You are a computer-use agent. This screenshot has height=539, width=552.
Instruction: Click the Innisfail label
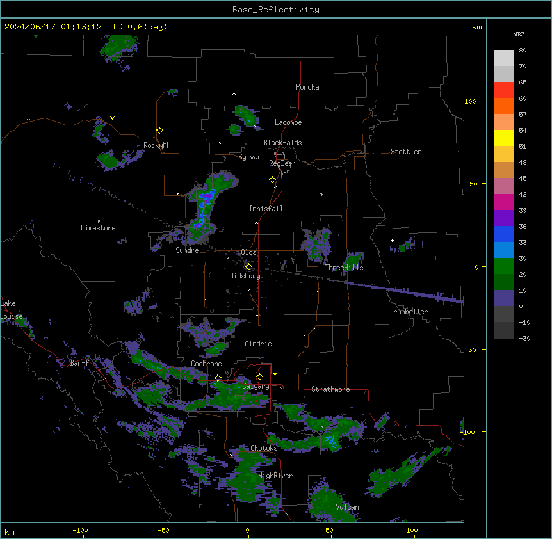coord(266,209)
